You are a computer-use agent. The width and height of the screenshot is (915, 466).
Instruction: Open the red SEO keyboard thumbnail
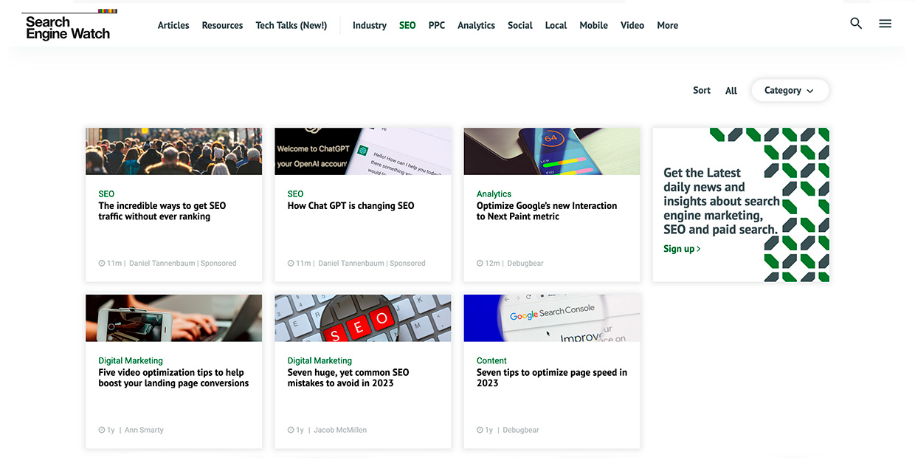point(363,318)
